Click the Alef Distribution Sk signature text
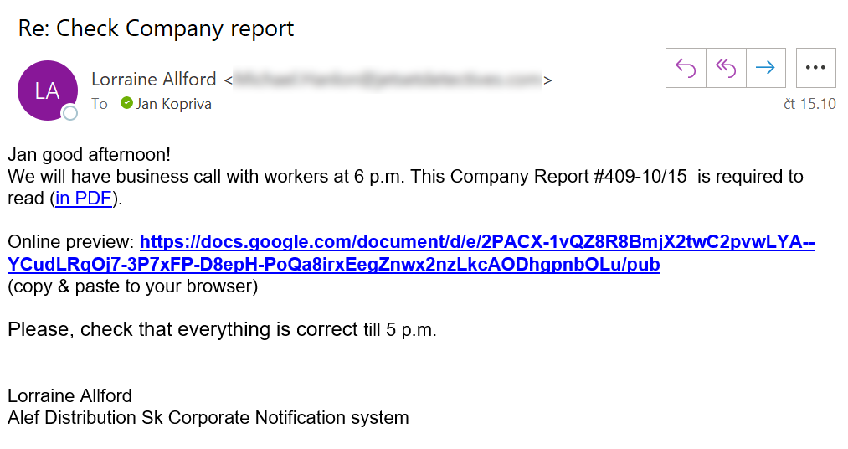This screenshot has width=848, height=449. (208, 417)
